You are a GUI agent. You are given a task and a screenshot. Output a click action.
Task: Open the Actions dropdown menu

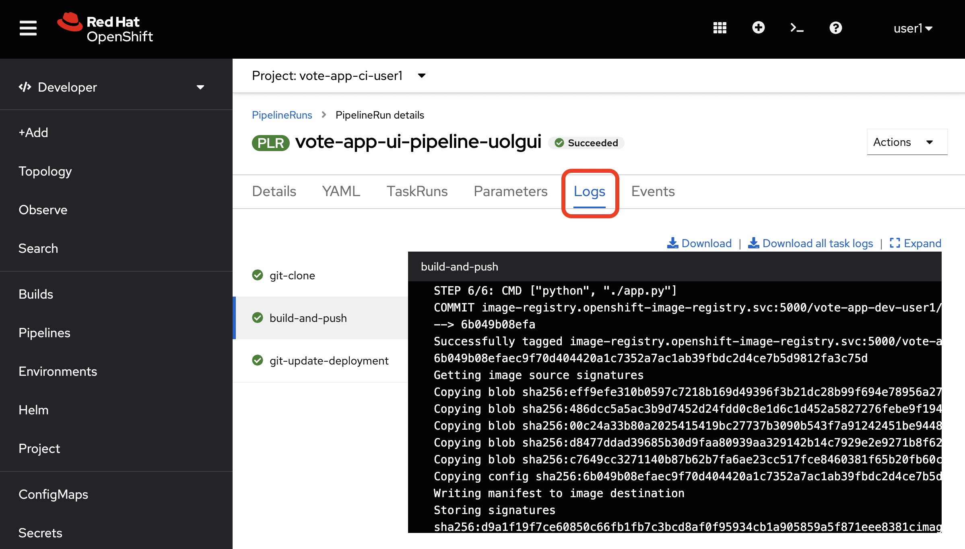907,142
